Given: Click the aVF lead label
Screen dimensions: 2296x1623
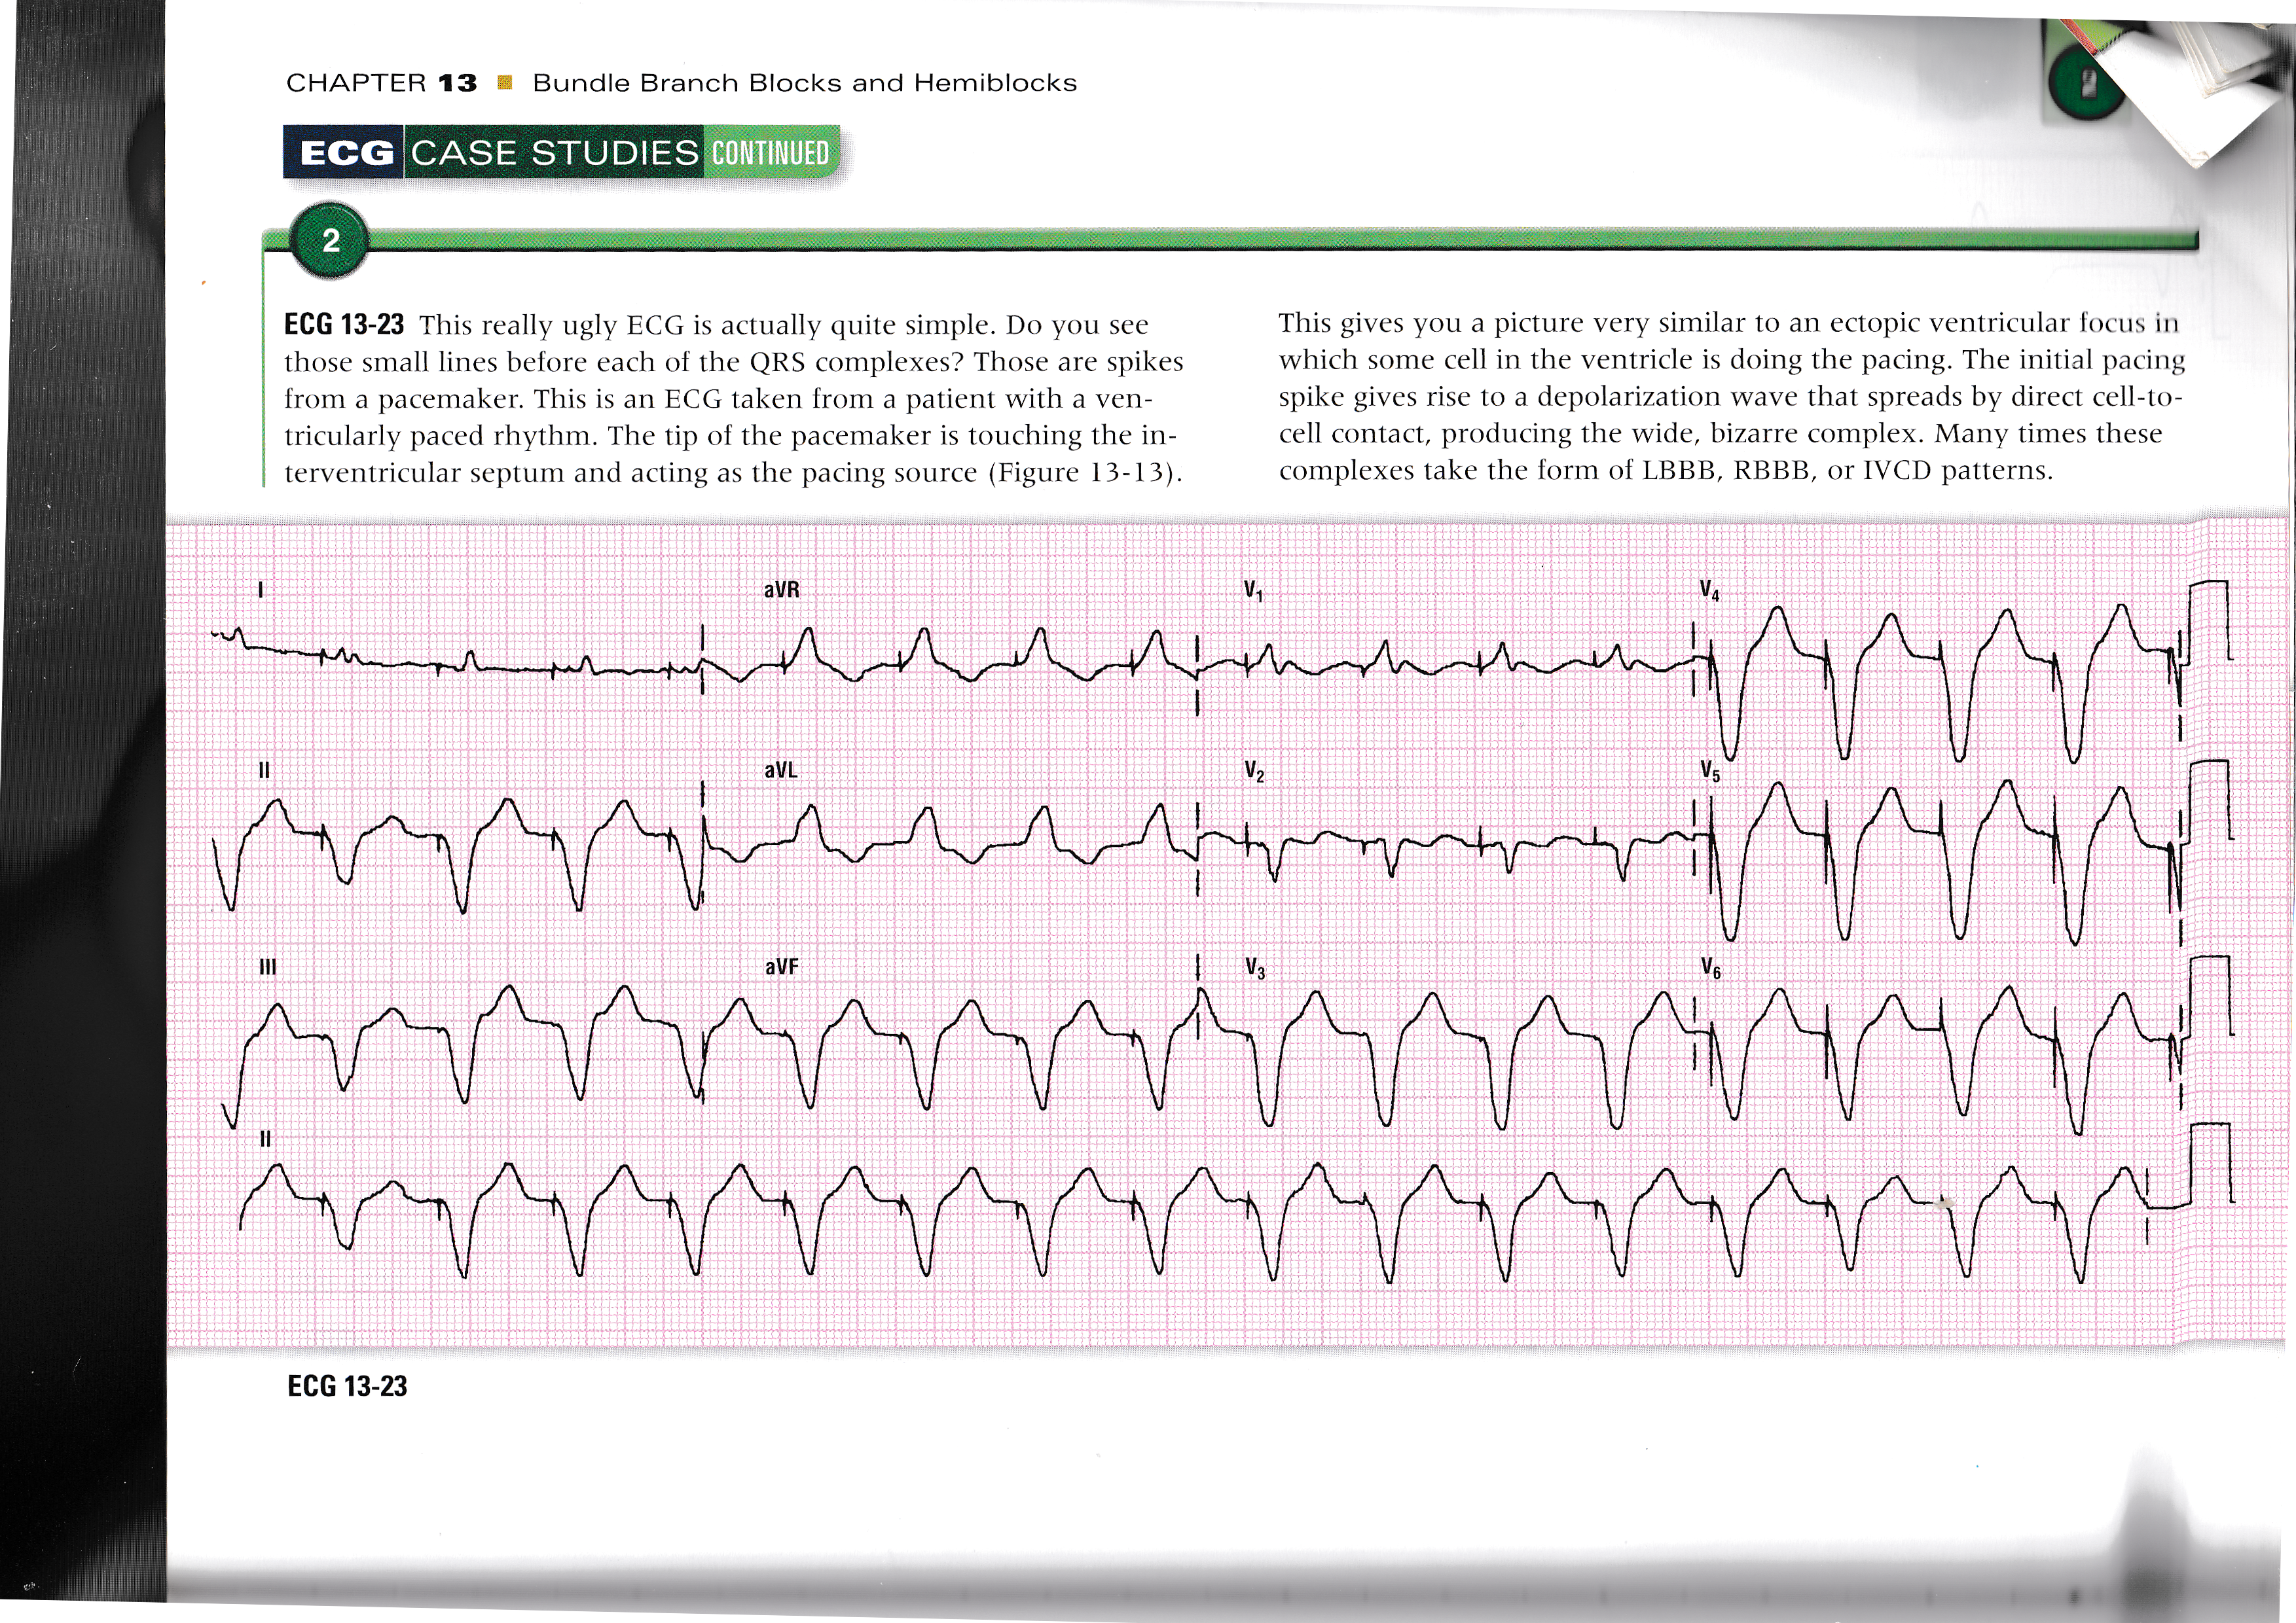Looking at the screenshot, I should point(781,967).
